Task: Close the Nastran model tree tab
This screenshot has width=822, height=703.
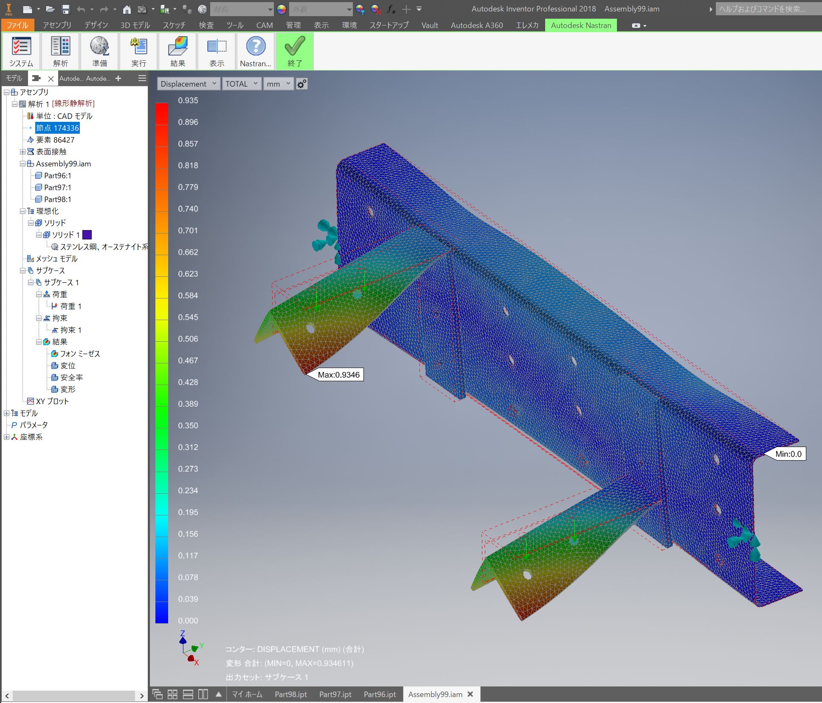Action: (51, 79)
